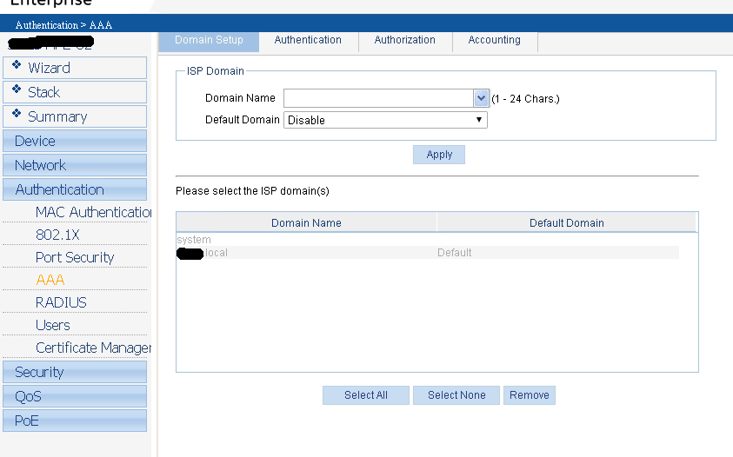Image resolution: width=733 pixels, height=457 pixels.
Task: Select the system domain row
Action: [x=194, y=240]
